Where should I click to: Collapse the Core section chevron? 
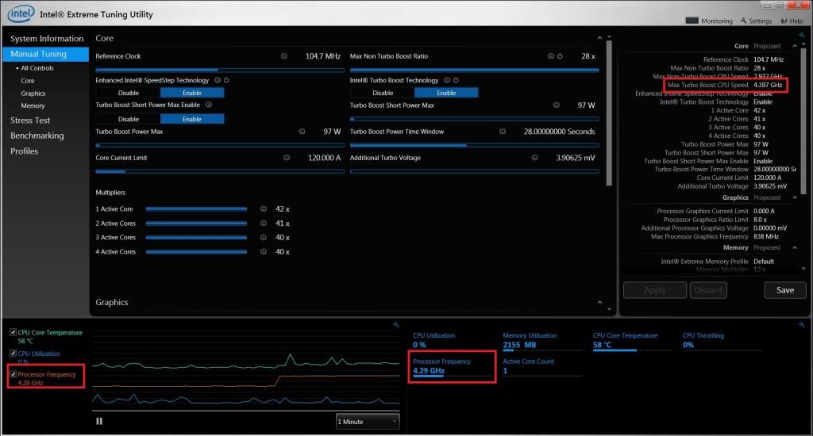[x=599, y=38]
